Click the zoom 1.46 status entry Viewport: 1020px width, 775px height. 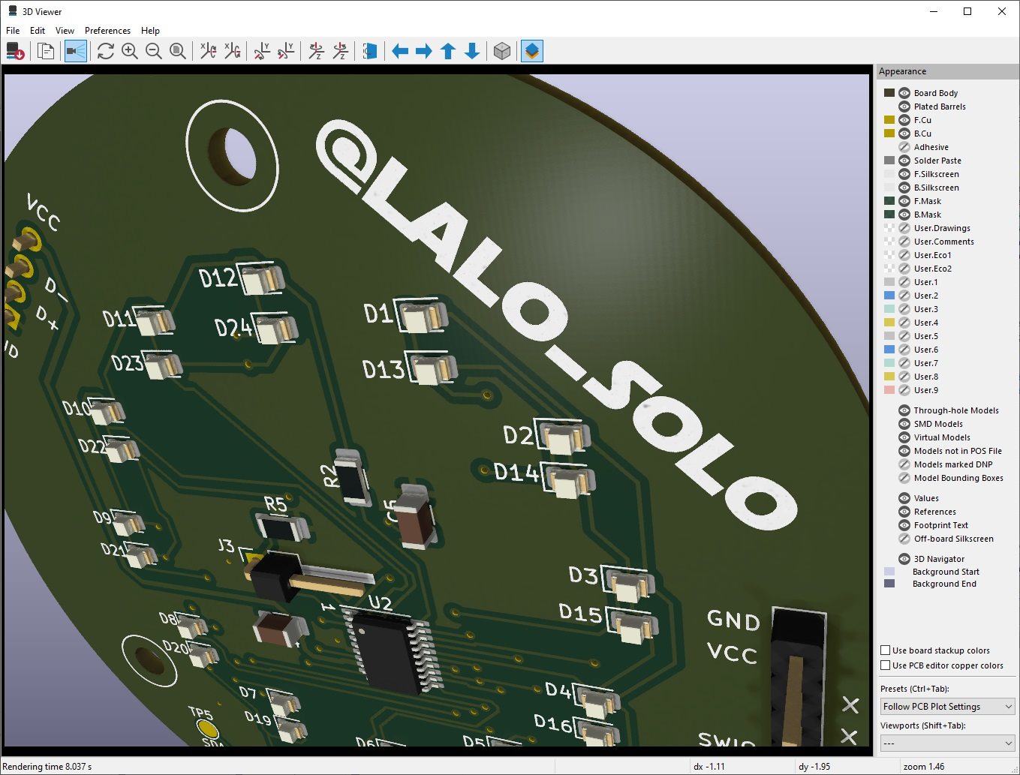pos(924,767)
